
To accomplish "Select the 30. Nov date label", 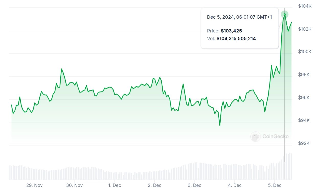I will pos(74,185).
